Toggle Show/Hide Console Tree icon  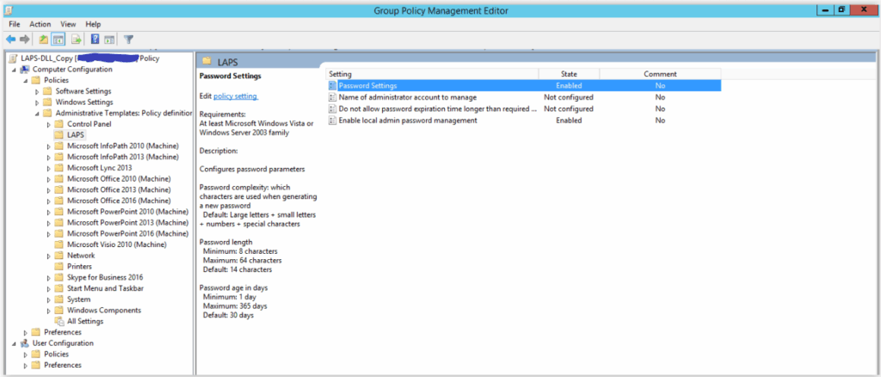point(59,40)
